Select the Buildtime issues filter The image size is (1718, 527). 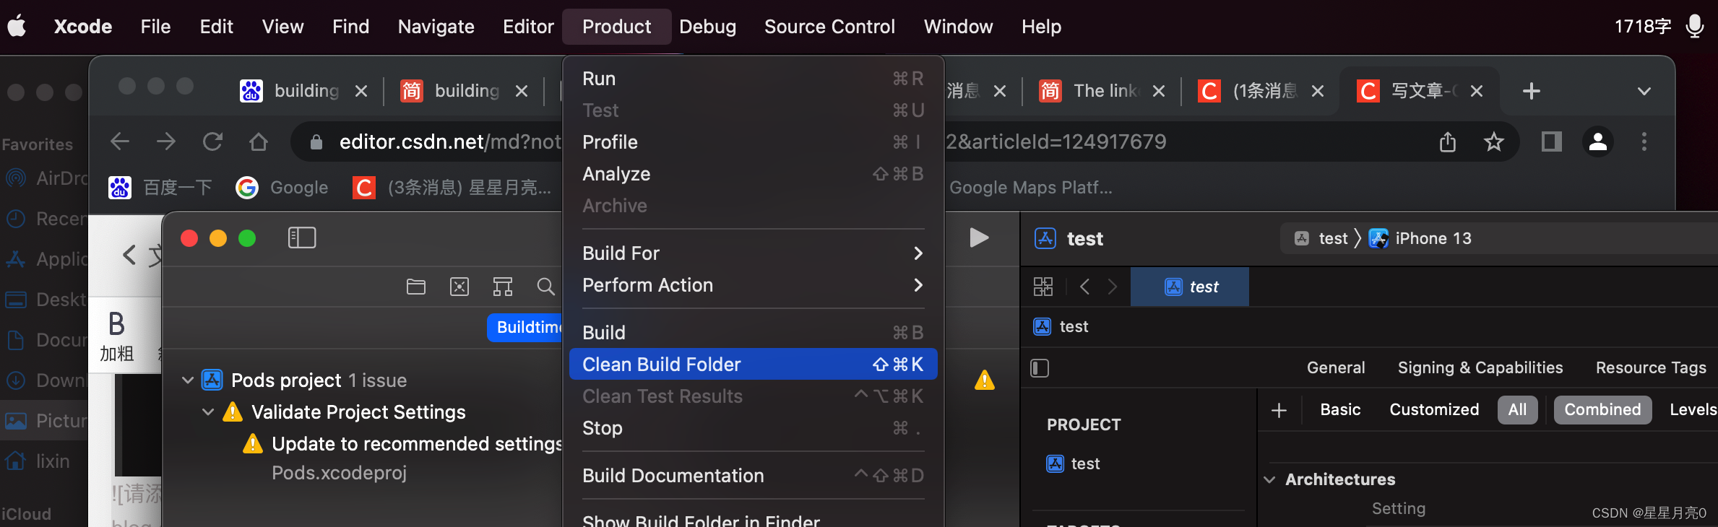[525, 327]
